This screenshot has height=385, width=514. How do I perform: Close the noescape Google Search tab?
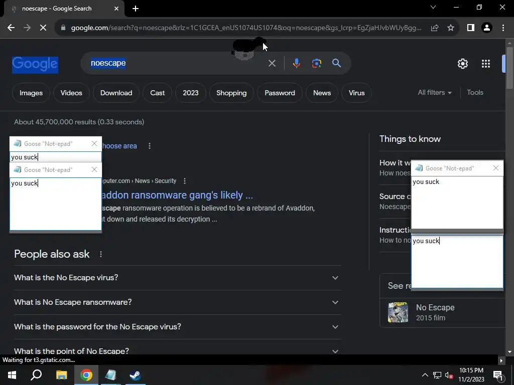click(x=116, y=9)
